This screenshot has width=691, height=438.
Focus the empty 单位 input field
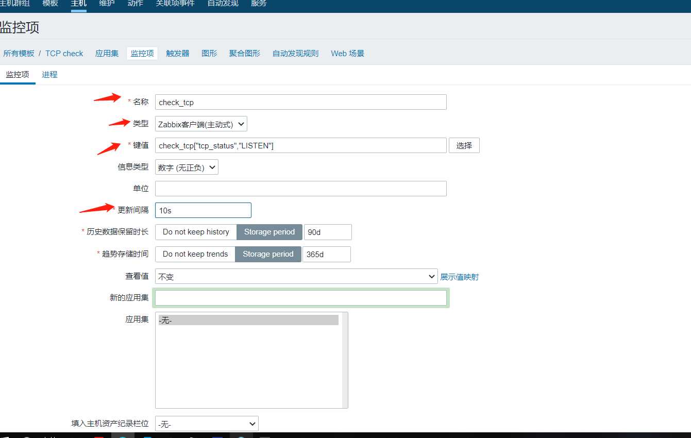coord(301,189)
